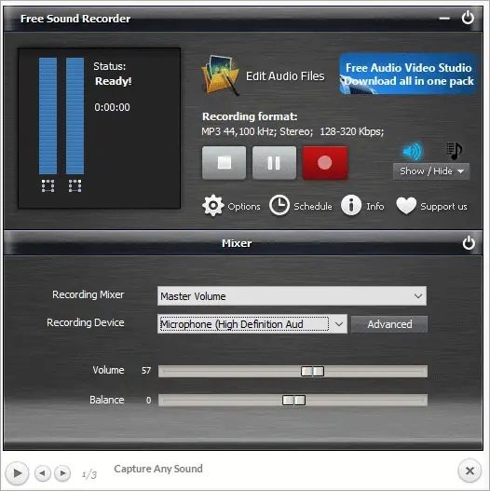Close the slideshow with X button

tap(470, 471)
